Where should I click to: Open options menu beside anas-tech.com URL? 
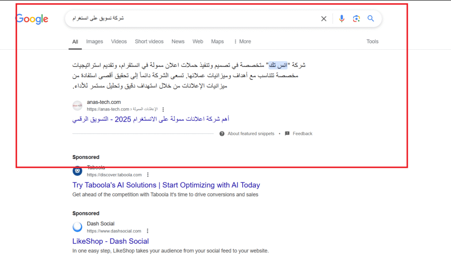[x=163, y=109]
